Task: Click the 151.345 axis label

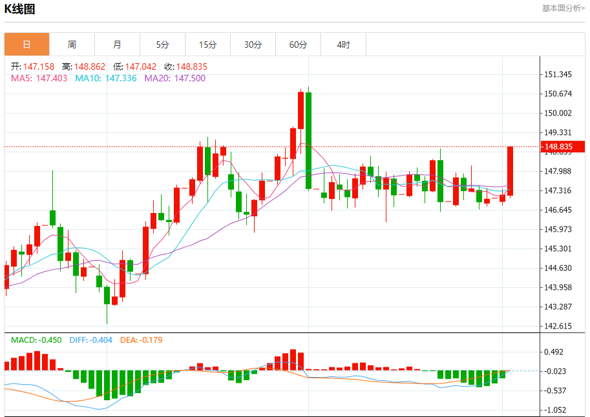Action: point(558,74)
